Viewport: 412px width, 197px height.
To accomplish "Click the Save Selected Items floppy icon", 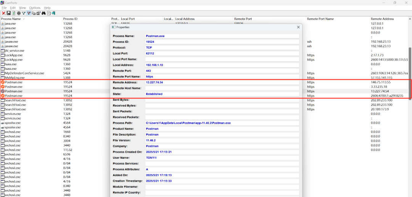I will coord(9,13).
